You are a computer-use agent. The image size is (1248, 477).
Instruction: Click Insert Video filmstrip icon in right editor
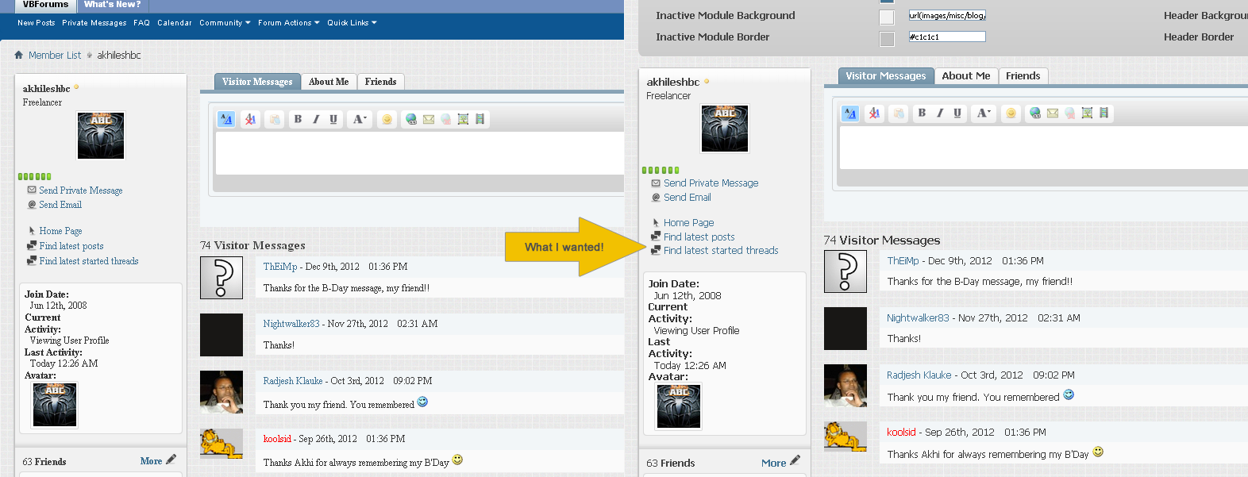point(1104,113)
